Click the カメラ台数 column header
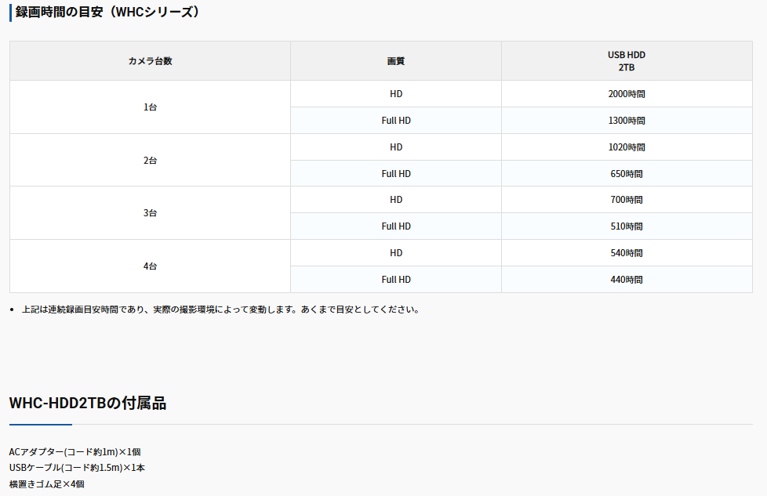 tap(150, 61)
